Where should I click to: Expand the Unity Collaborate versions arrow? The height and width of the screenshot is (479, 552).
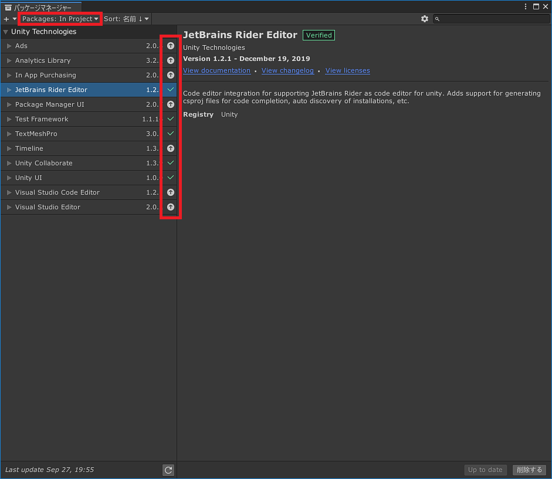pos(9,163)
